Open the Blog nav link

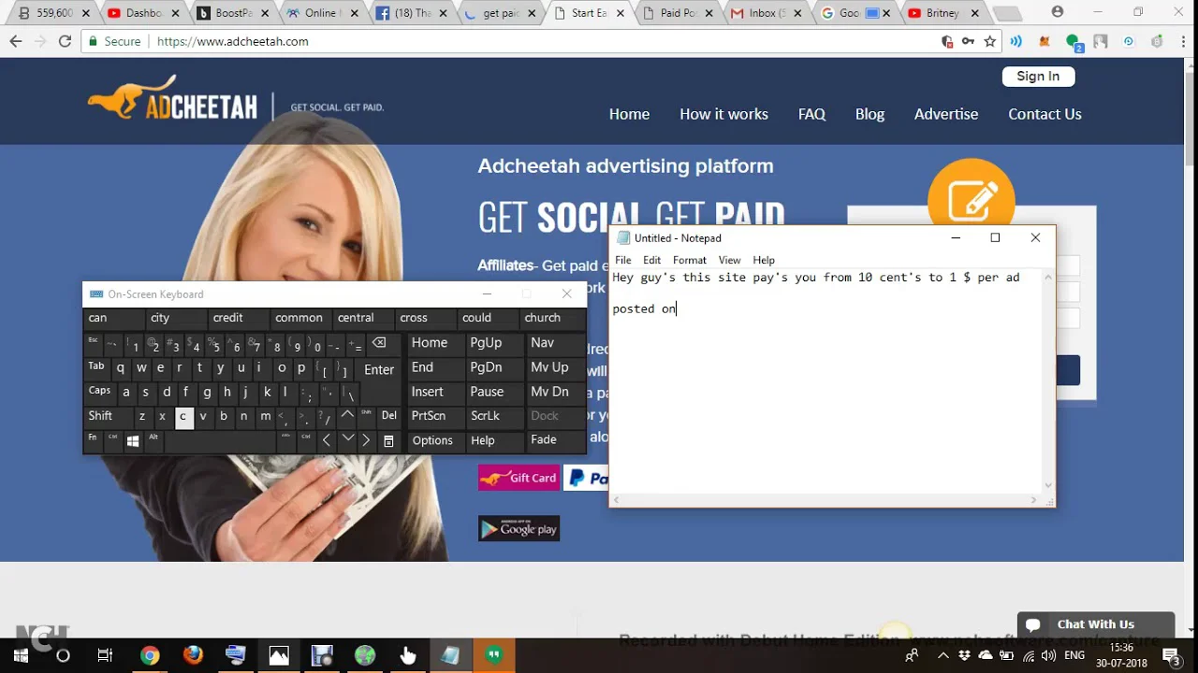click(869, 114)
